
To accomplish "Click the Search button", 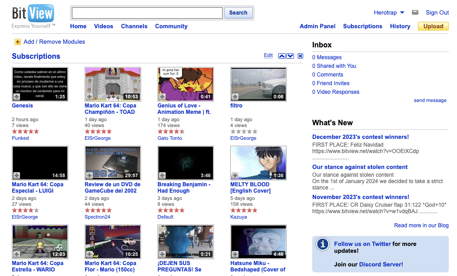I will 238,13.
